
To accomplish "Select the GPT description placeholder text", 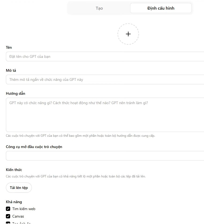I will coord(46,79).
